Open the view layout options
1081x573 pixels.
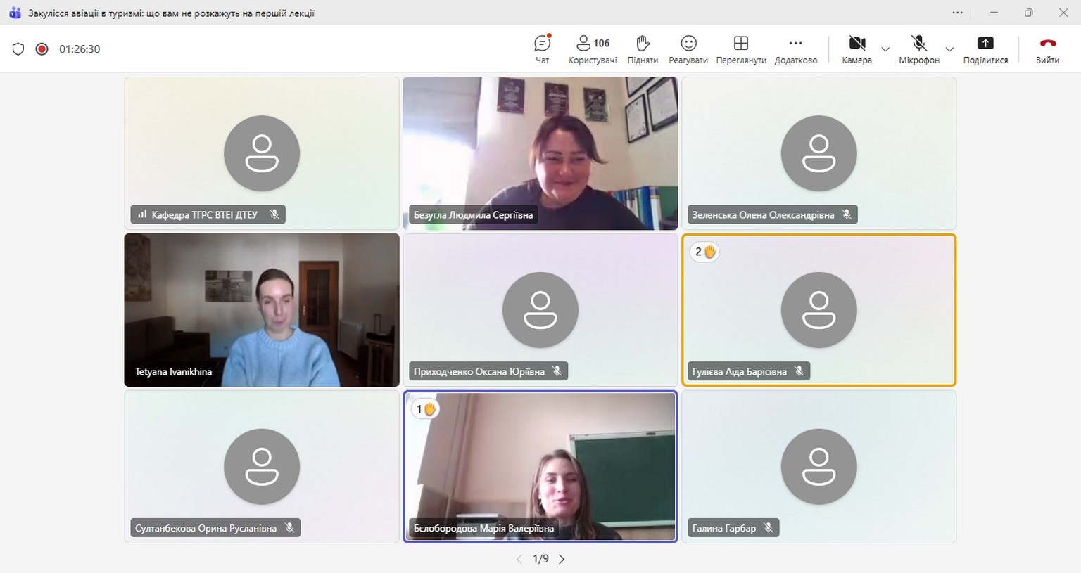point(740,49)
